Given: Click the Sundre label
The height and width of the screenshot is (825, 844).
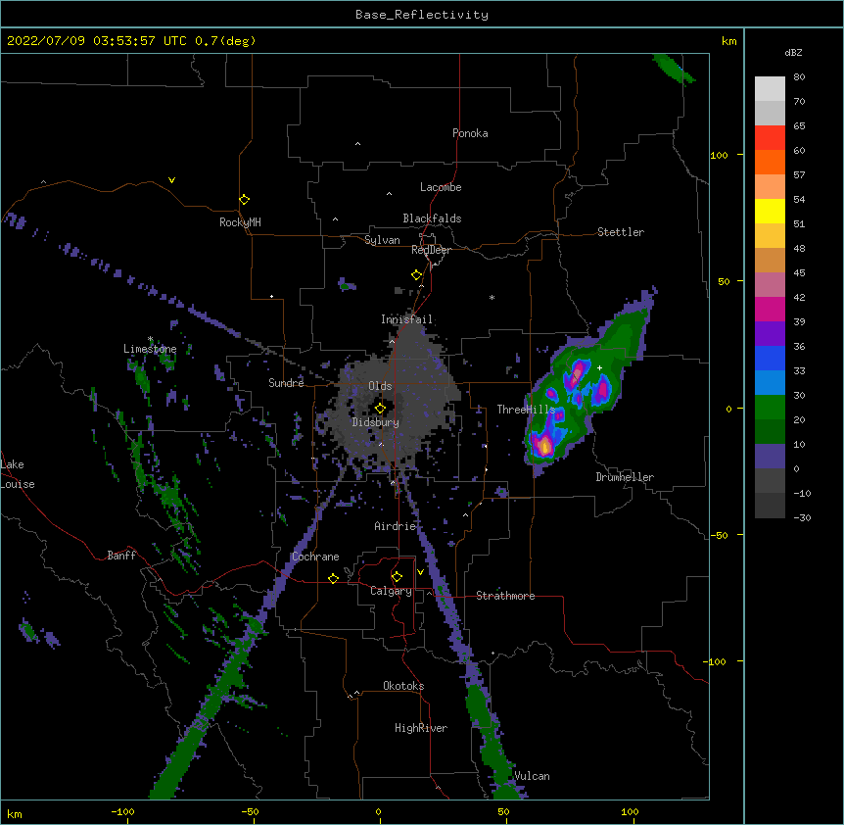Looking at the screenshot, I should click(286, 383).
